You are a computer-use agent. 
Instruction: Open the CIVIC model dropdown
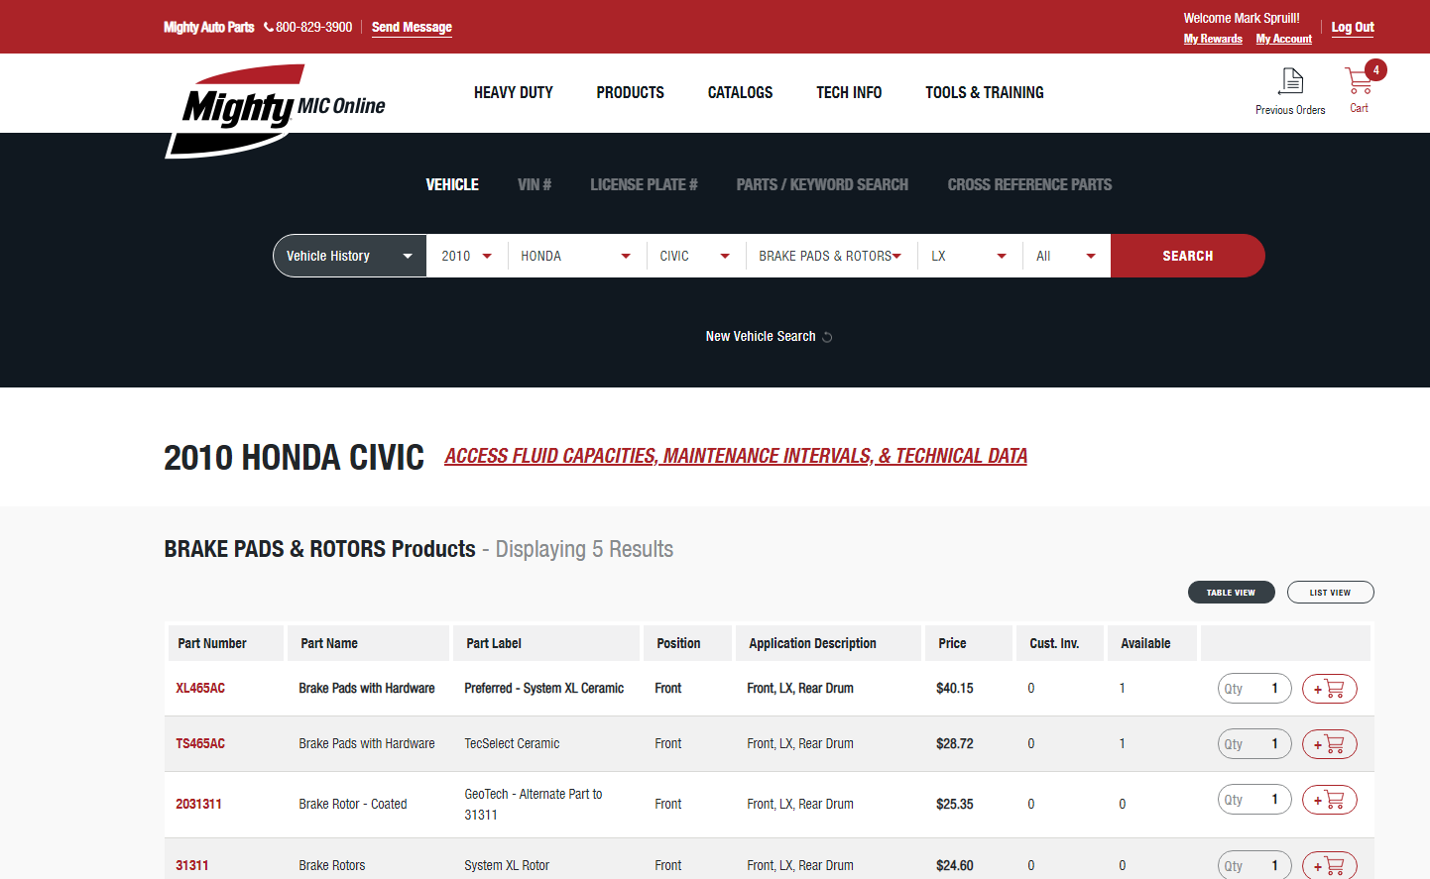point(695,256)
